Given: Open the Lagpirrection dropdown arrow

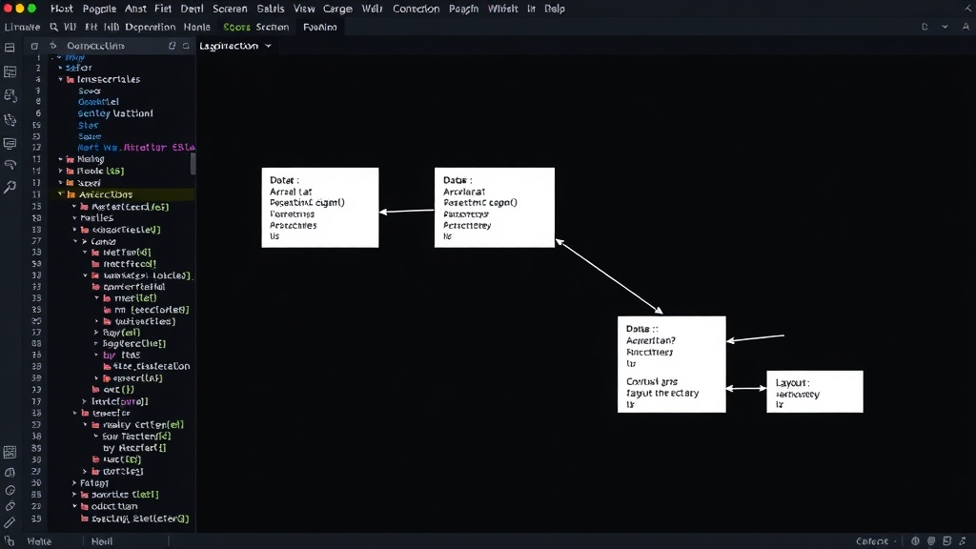Looking at the screenshot, I should coord(268,46).
